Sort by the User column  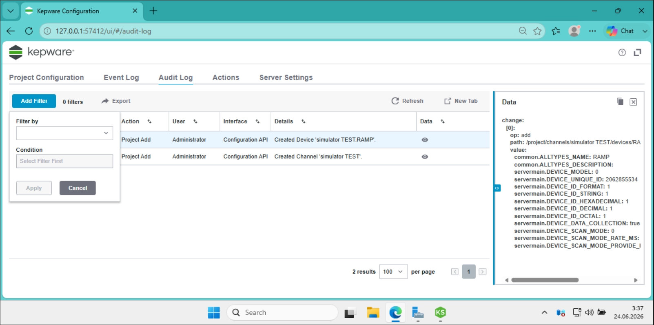[195, 122]
